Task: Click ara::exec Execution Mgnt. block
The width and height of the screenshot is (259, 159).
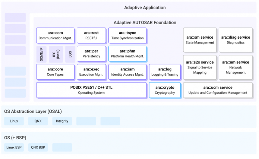Action: tap(91, 72)
